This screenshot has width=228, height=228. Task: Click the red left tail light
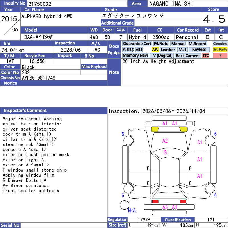[x=155, y=201]
